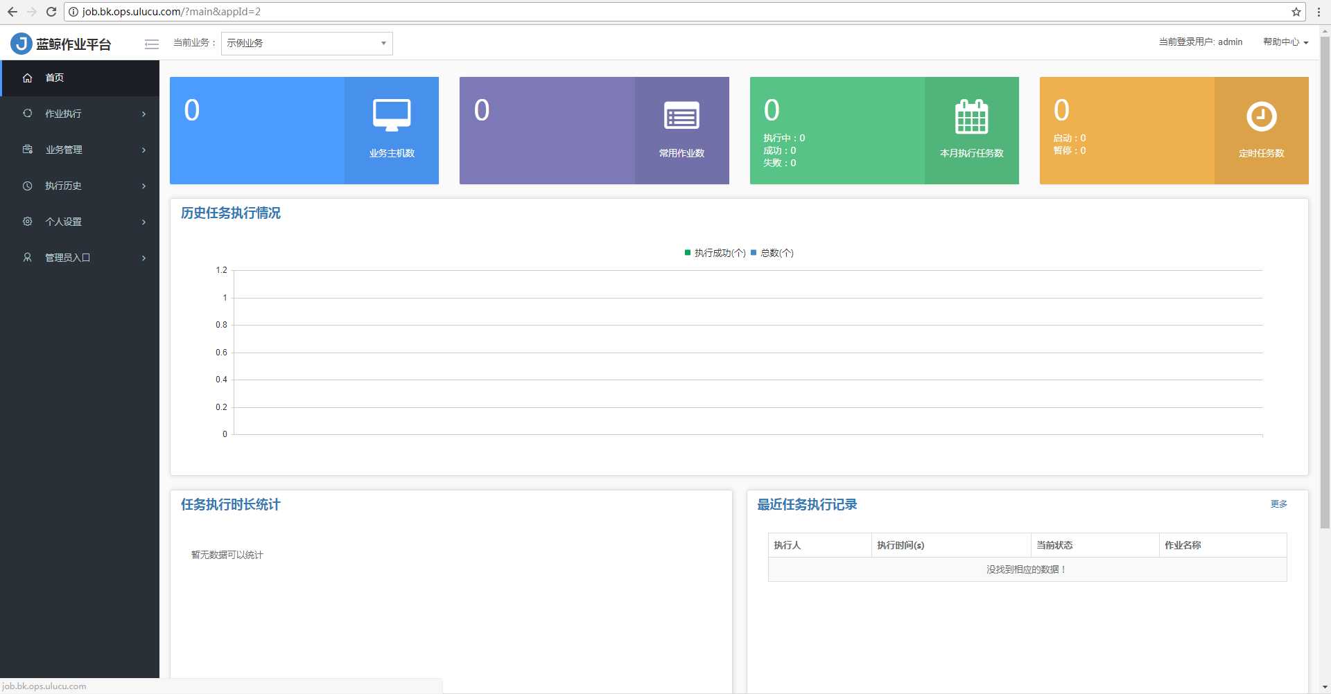Click the 作业名称 column header
Image resolution: width=1331 pixels, height=694 pixels.
pos(1223,545)
